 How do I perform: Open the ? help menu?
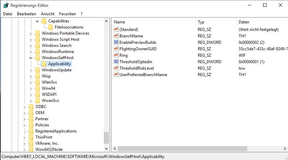point(82,14)
